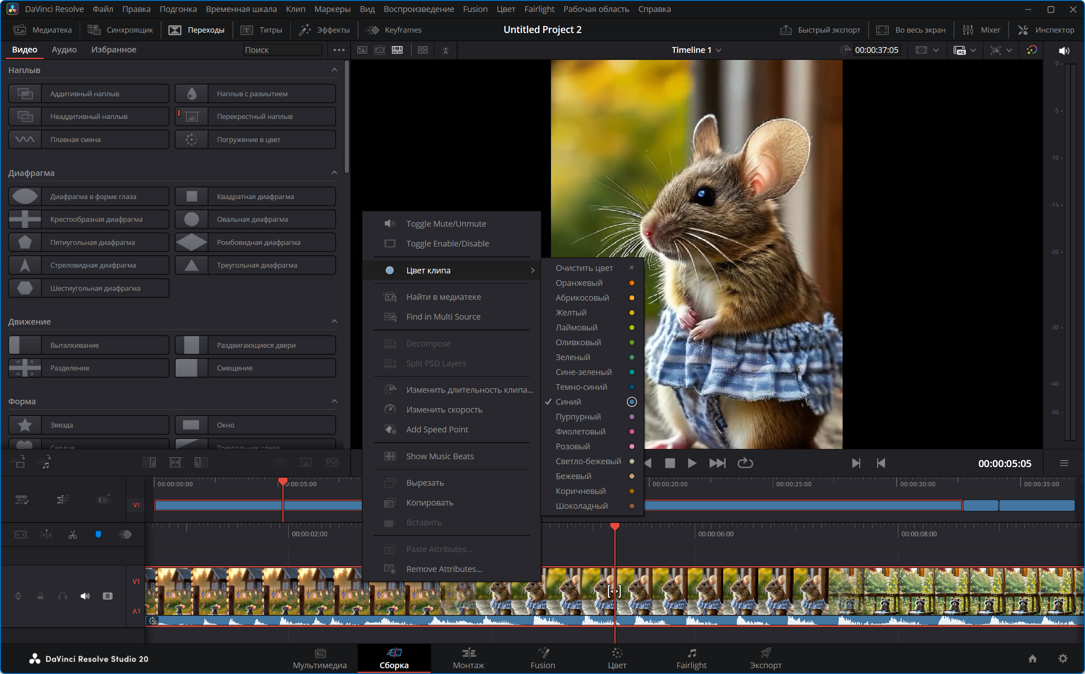
Task: Click the blue marker flag icon
Action: point(98,534)
